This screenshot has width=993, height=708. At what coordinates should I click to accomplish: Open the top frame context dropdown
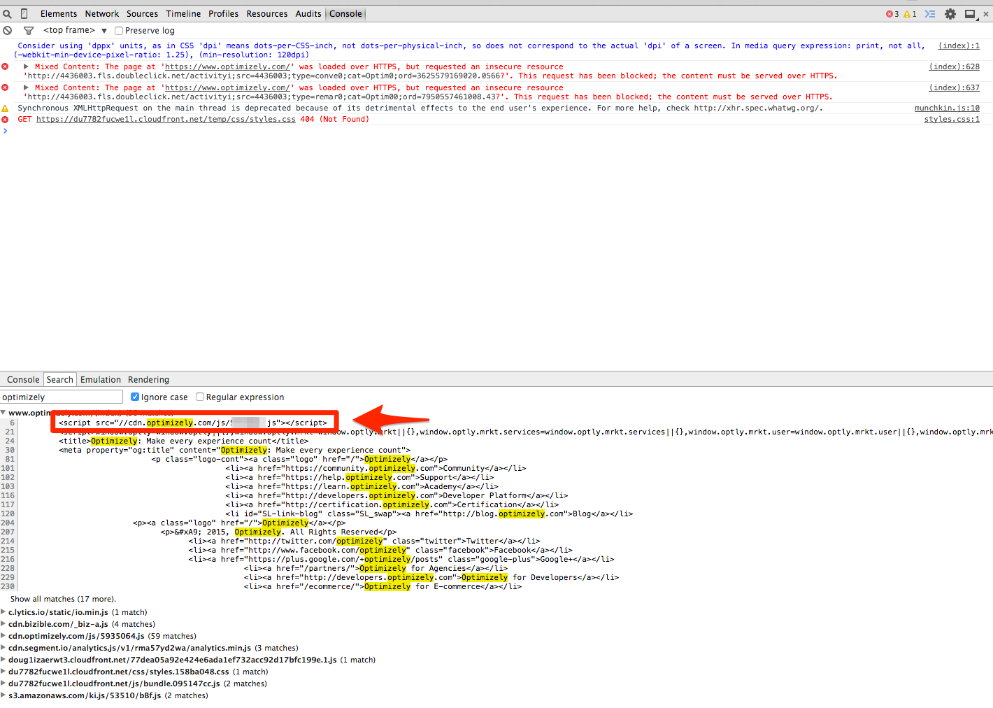click(x=75, y=31)
